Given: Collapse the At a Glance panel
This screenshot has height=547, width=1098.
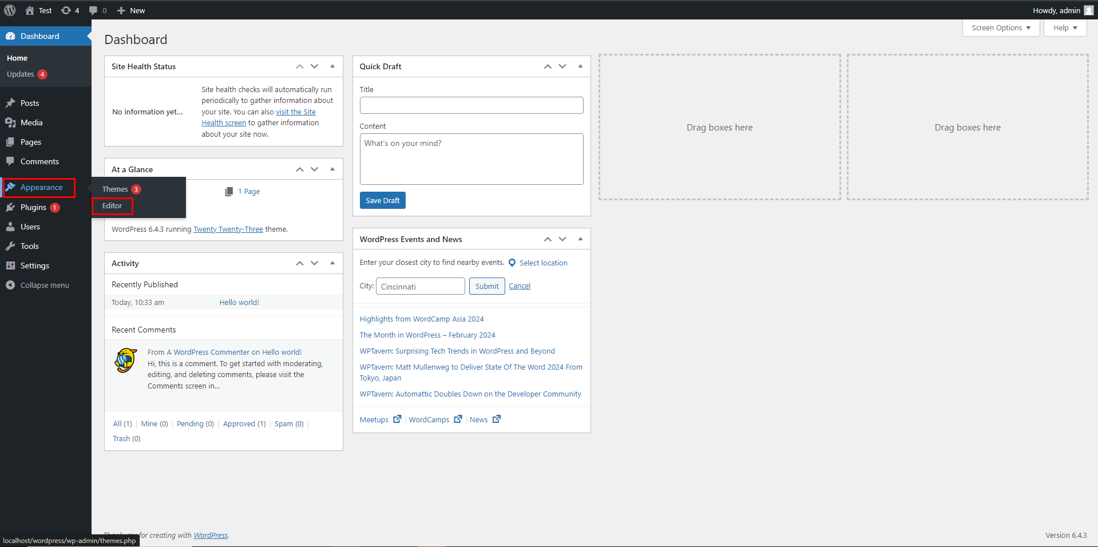Looking at the screenshot, I should click(x=332, y=169).
